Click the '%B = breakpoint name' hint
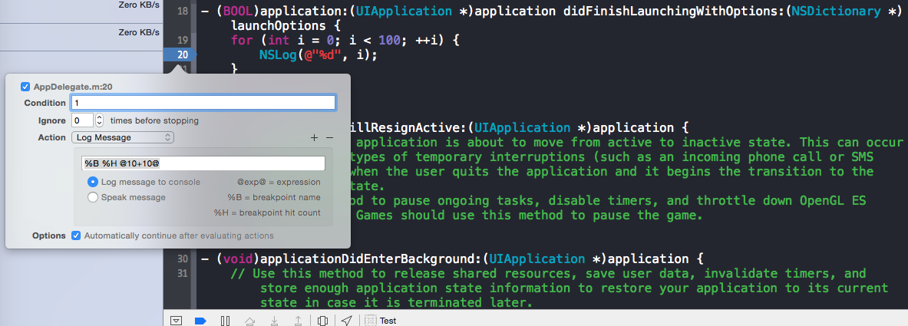Viewport: 908px width, 326px height. pyautogui.click(x=274, y=197)
